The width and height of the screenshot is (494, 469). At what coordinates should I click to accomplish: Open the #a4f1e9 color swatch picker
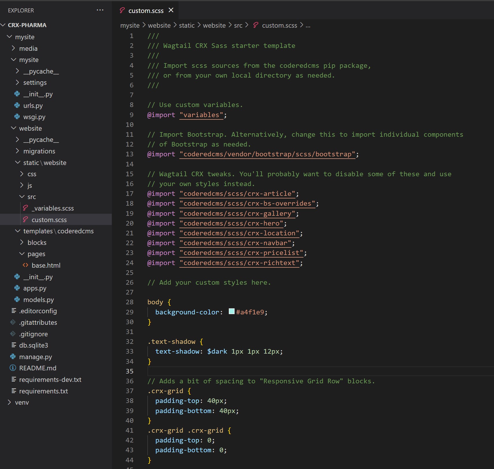[231, 311]
